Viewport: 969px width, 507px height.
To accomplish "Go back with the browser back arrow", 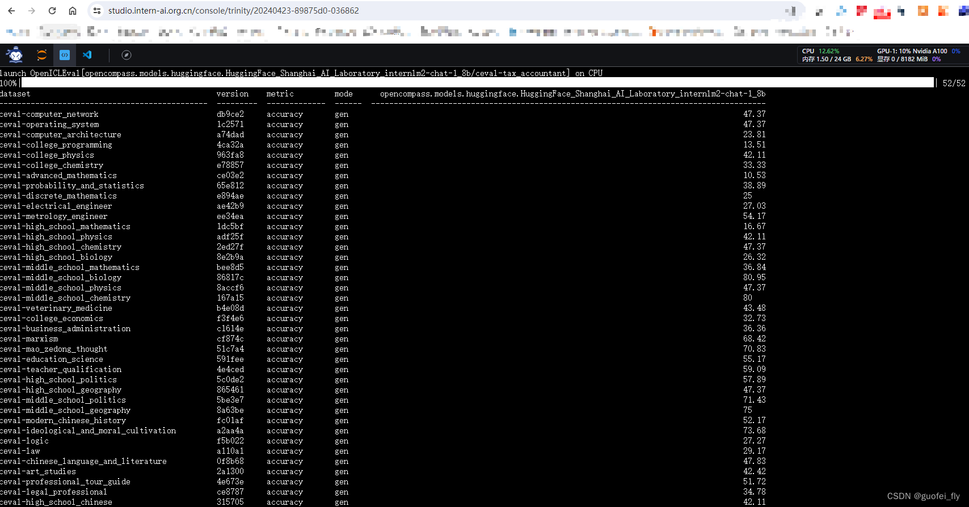I will pyautogui.click(x=11, y=11).
